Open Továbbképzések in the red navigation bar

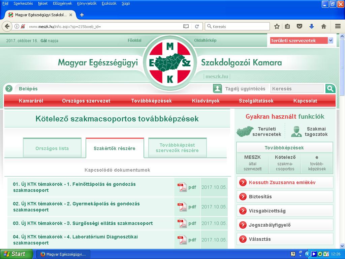click(151, 101)
